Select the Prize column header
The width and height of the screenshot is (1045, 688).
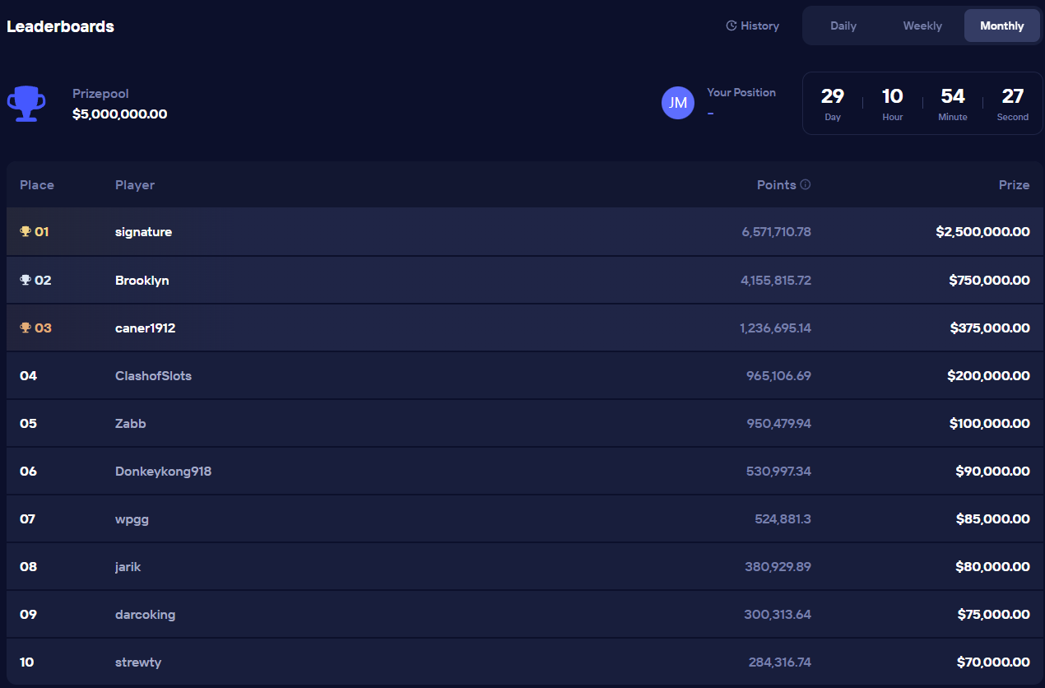[x=1014, y=184]
